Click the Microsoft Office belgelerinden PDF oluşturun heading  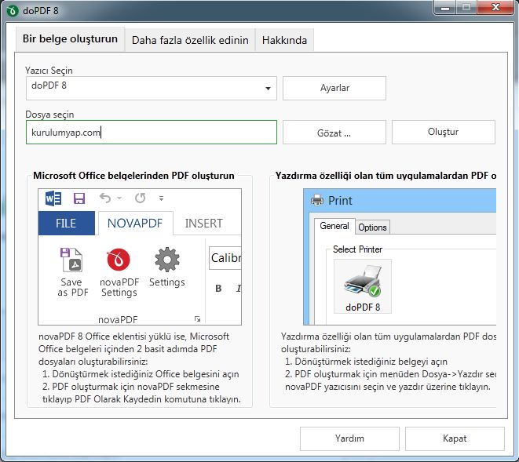[133, 175]
